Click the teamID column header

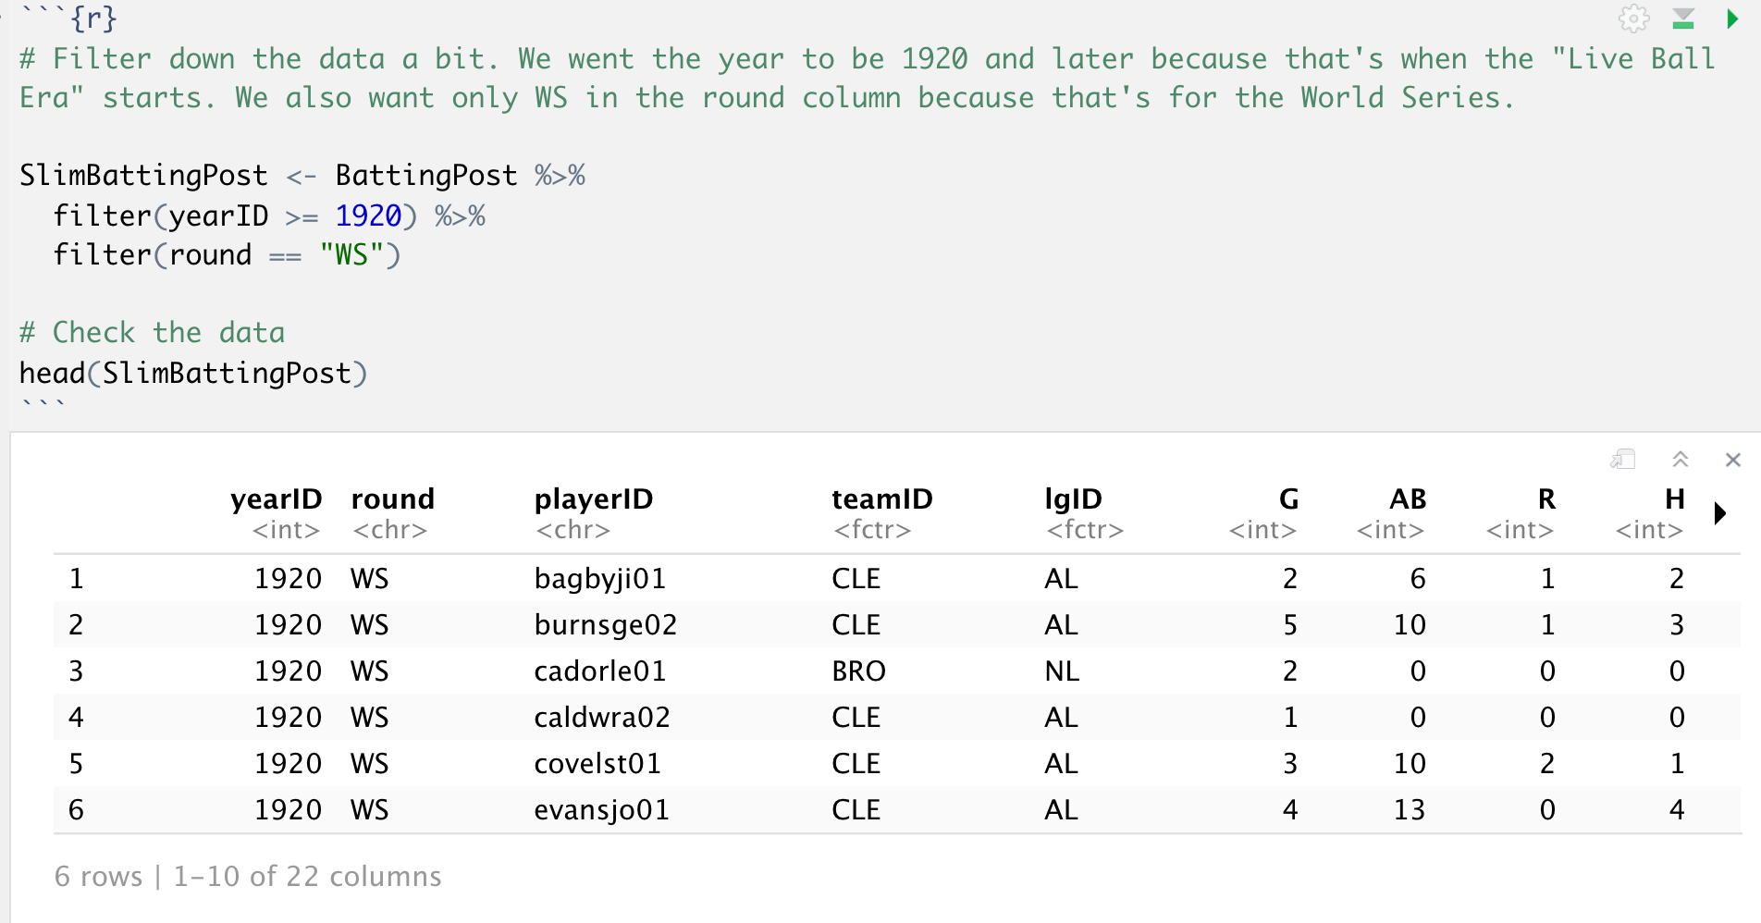tap(881, 499)
